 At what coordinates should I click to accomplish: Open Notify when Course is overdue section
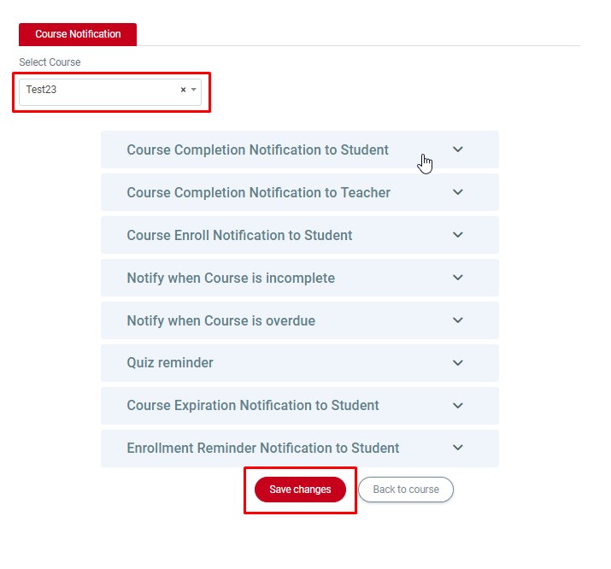[220, 320]
